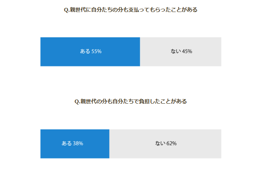Click the '62%' number in bottom chart
This screenshot has width=258, height=175.
click(x=172, y=143)
